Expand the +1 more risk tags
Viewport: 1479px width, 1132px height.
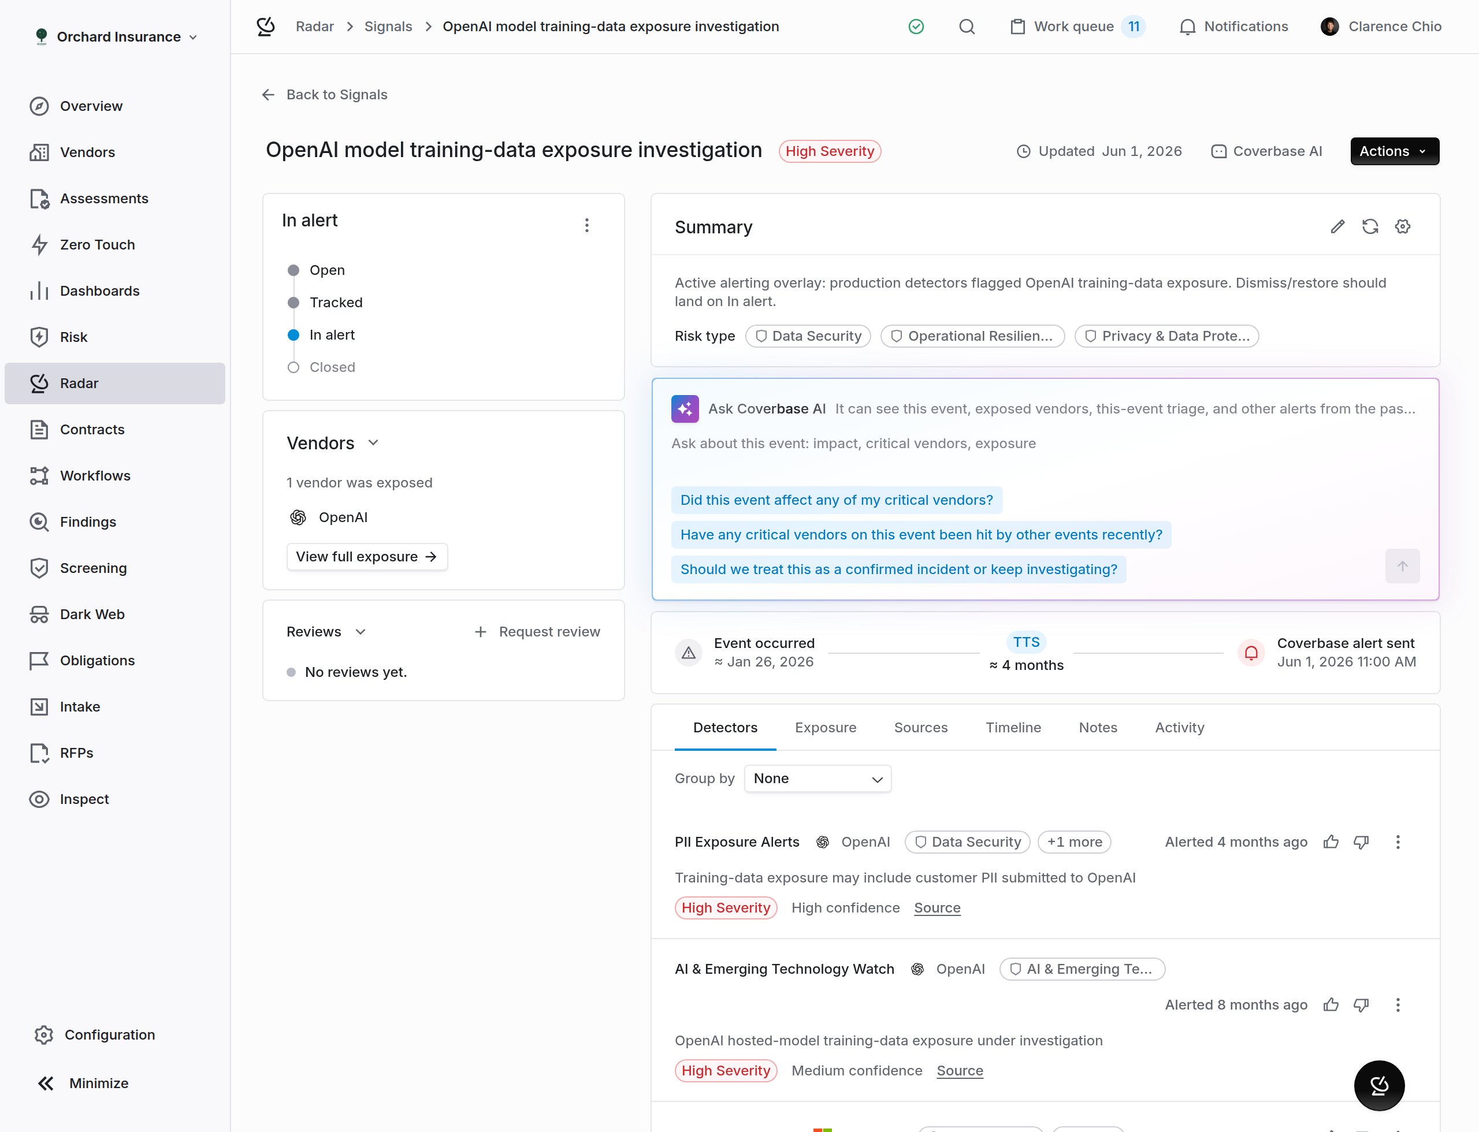pos(1075,841)
